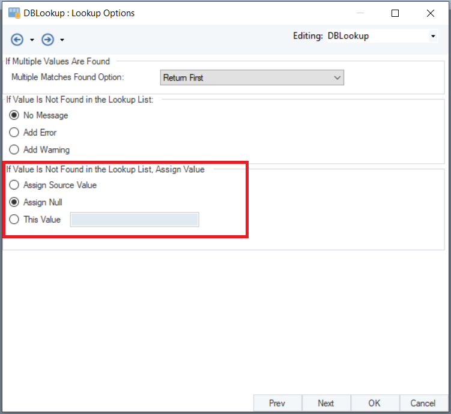The image size is (451, 414).
Task: Expand the Editing DBLookup dropdown
Action: (x=433, y=37)
